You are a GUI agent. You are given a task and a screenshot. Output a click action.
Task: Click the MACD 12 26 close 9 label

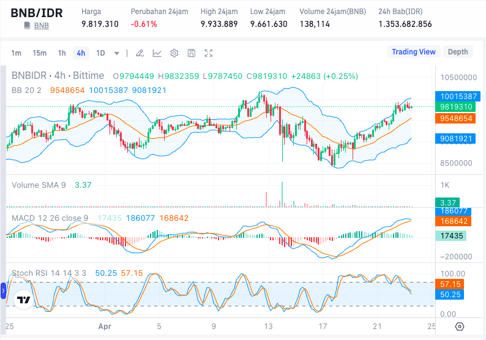tap(50, 218)
